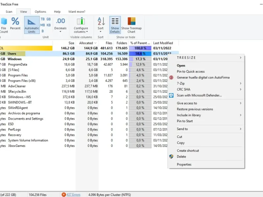Sort by the Size column header

64,43
